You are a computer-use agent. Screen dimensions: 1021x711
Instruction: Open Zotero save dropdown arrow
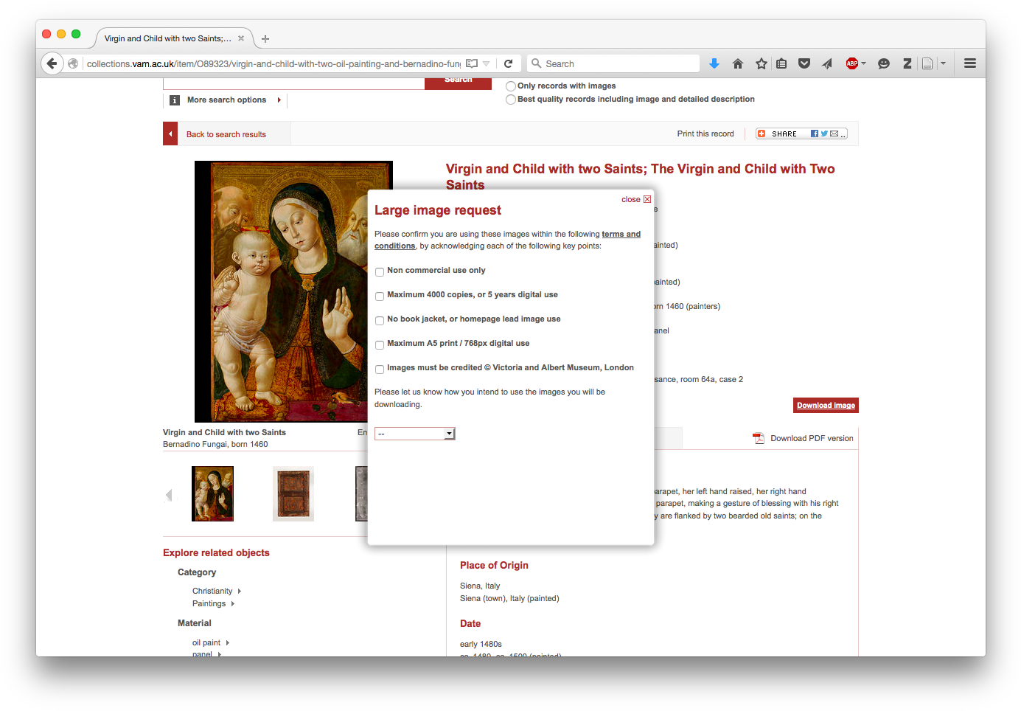click(x=943, y=63)
